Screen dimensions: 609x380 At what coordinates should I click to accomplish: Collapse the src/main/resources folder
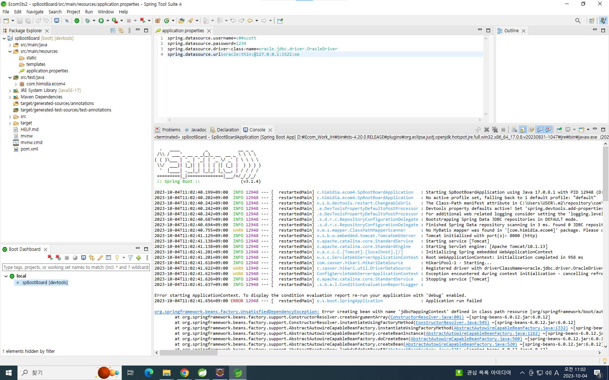10,51
